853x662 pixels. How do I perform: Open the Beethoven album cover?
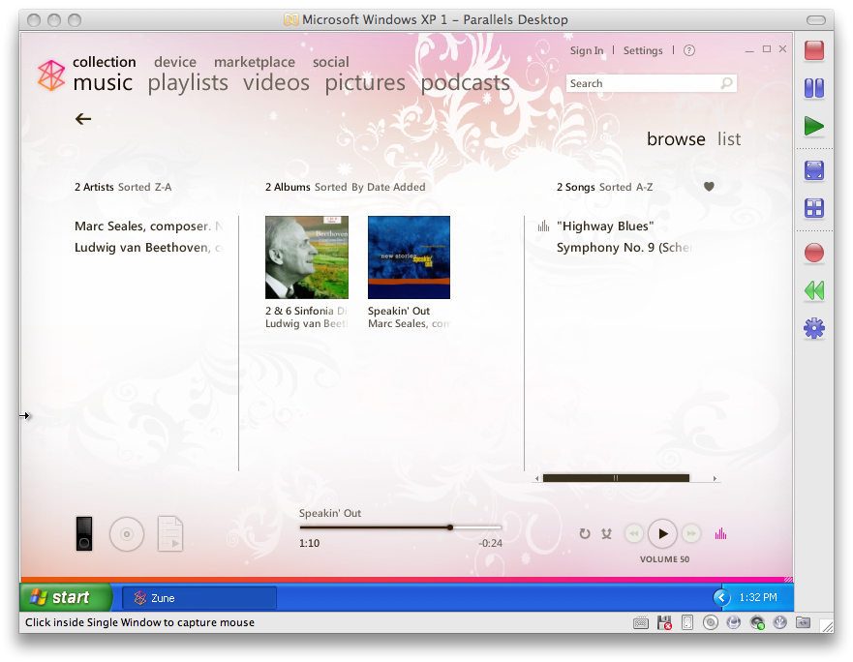[307, 257]
